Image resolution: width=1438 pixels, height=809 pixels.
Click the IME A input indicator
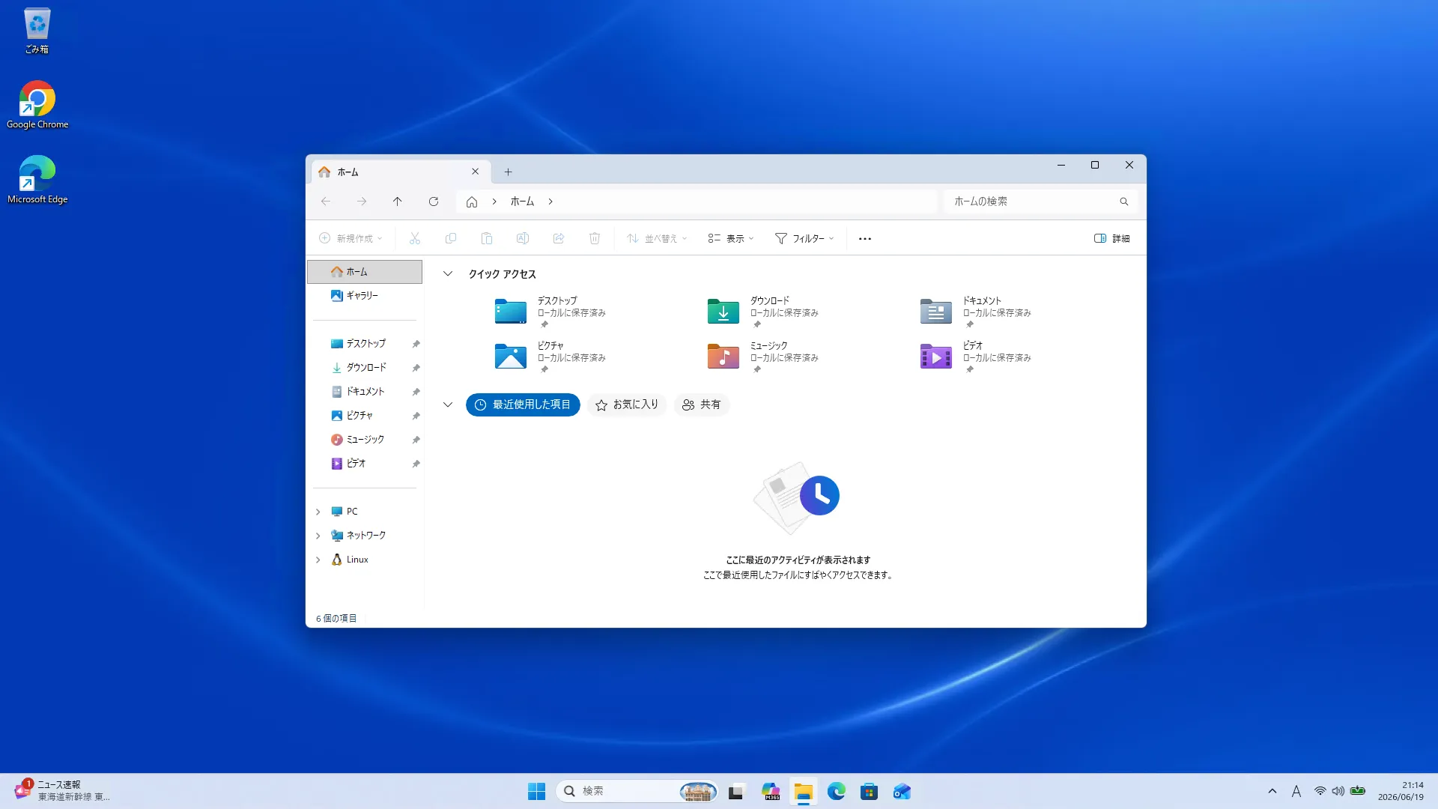point(1296,791)
